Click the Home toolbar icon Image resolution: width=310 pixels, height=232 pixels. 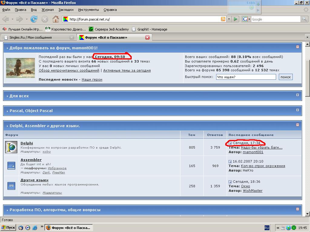click(55, 19)
